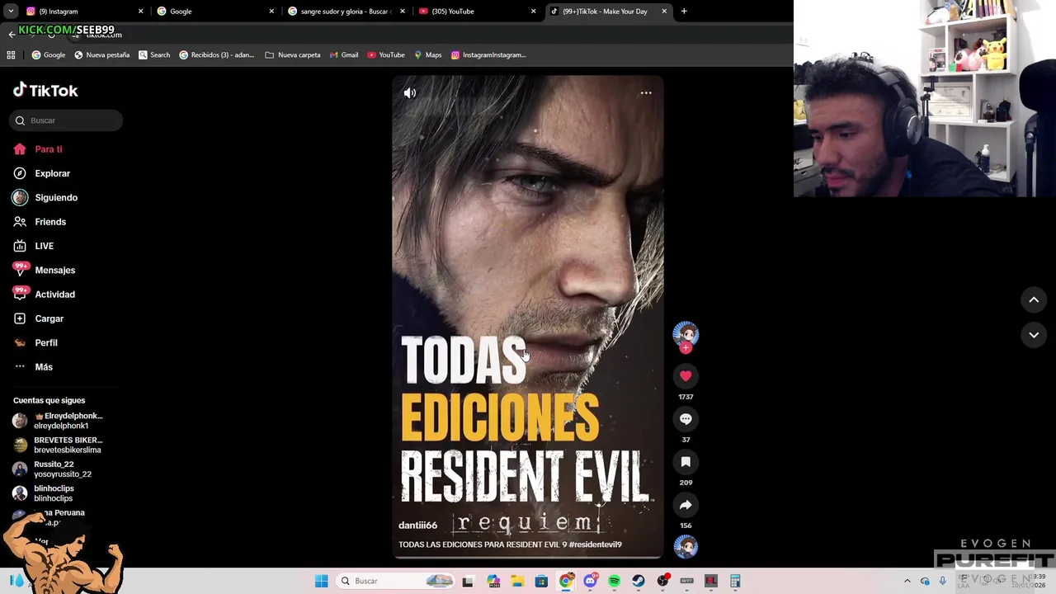Open the creator's avatar beside the video
1056x594 pixels.
(686, 333)
